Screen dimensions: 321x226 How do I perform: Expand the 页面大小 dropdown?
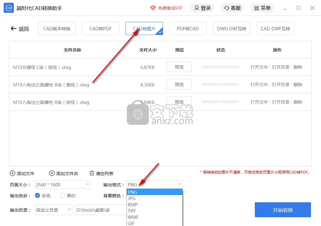click(88, 184)
